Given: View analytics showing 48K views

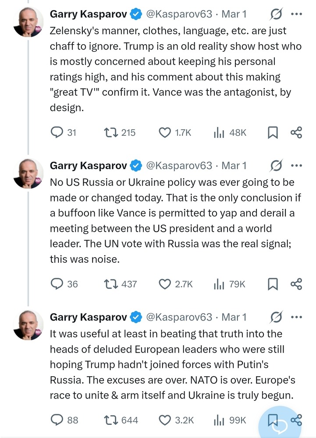Looking at the screenshot, I should [219, 133].
